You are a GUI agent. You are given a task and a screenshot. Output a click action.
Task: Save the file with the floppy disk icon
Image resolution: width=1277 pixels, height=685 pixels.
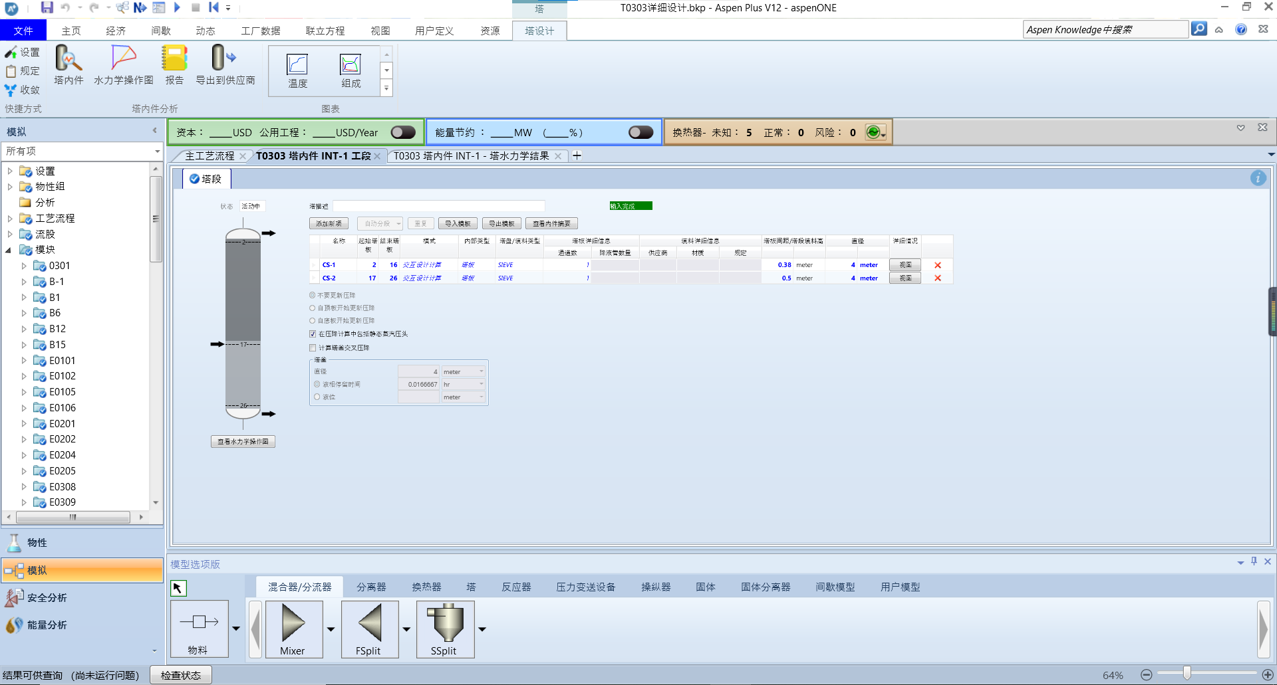click(x=47, y=7)
